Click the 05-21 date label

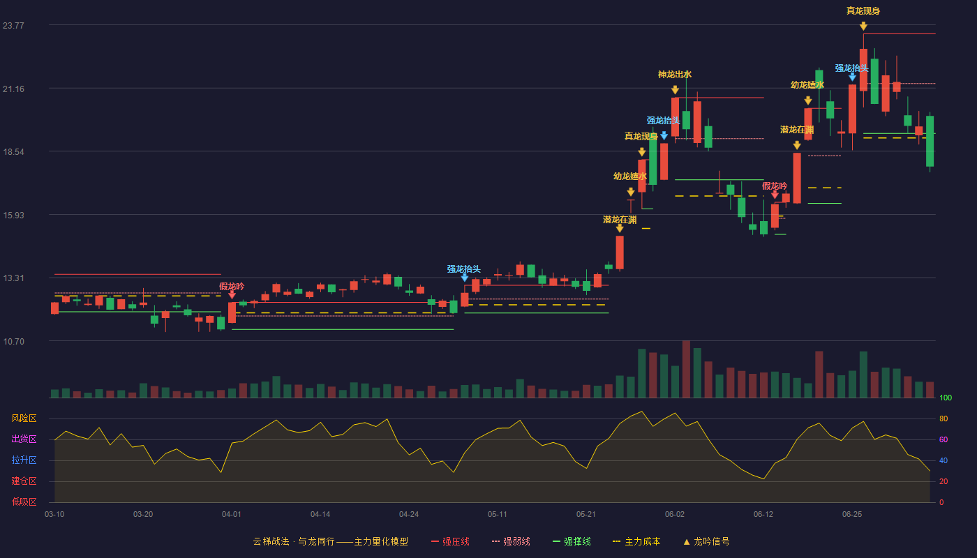tap(586, 514)
